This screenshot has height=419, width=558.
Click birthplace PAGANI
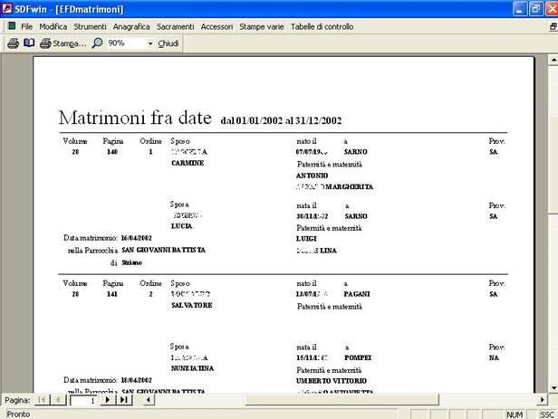(357, 294)
